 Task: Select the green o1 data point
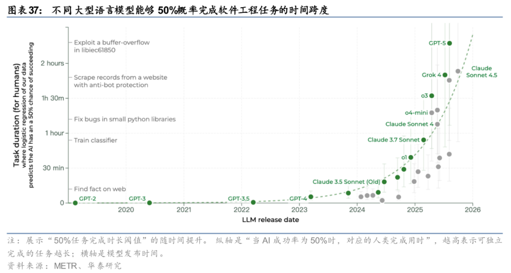(x=411, y=157)
